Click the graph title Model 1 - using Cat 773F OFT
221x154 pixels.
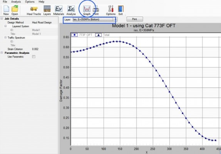click(144, 26)
